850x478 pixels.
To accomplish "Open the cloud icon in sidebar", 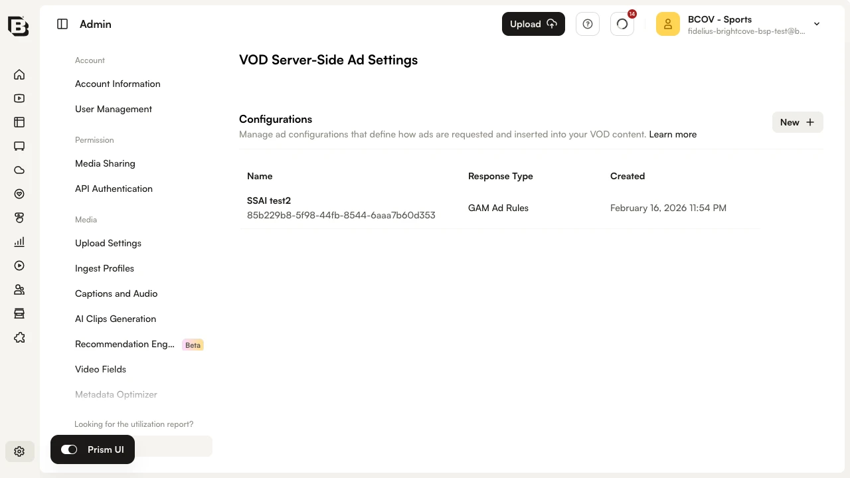I will (x=19, y=170).
